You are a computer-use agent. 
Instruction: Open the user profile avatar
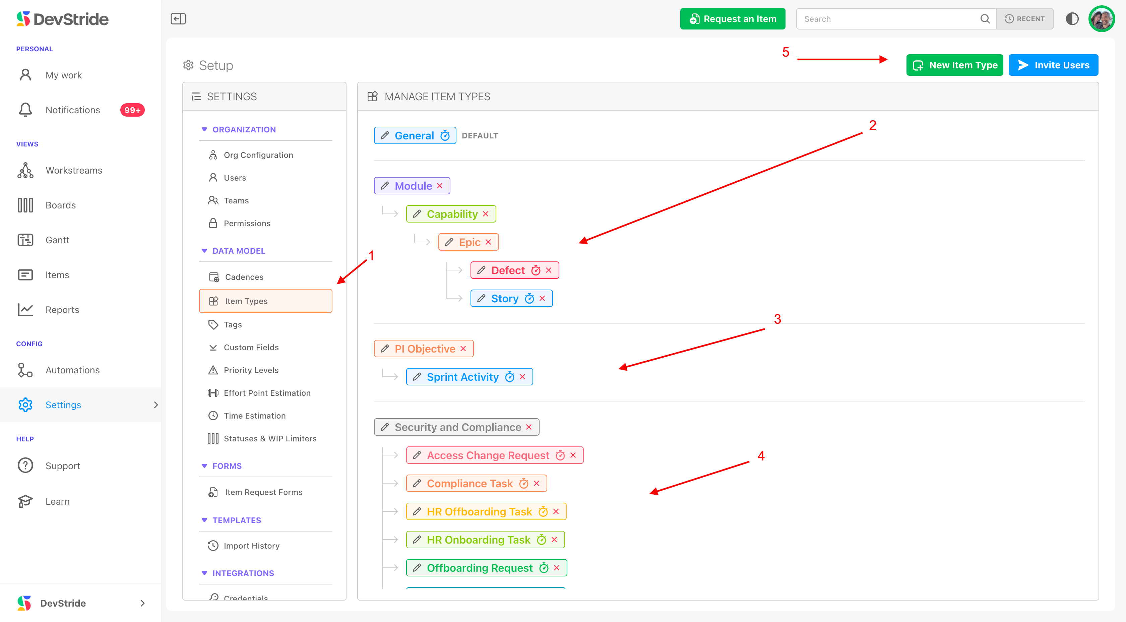coord(1101,19)
